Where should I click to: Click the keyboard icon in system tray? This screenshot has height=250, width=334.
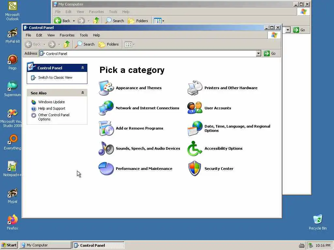point(302,245)
